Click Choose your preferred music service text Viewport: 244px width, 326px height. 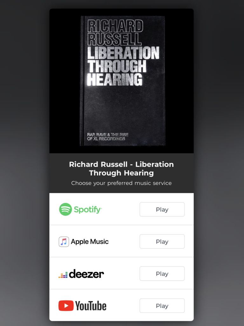(x=121, y=183)
